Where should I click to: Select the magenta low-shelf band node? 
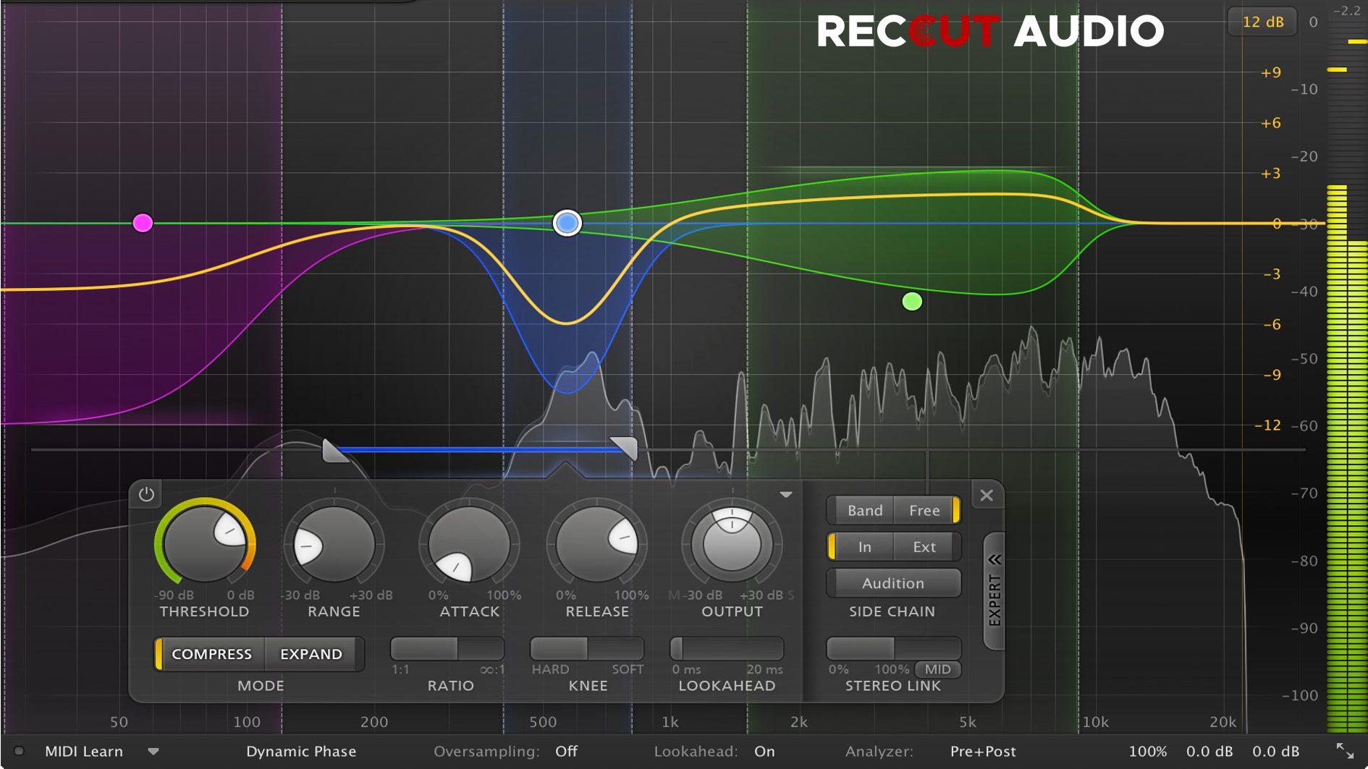pos(143,223)
